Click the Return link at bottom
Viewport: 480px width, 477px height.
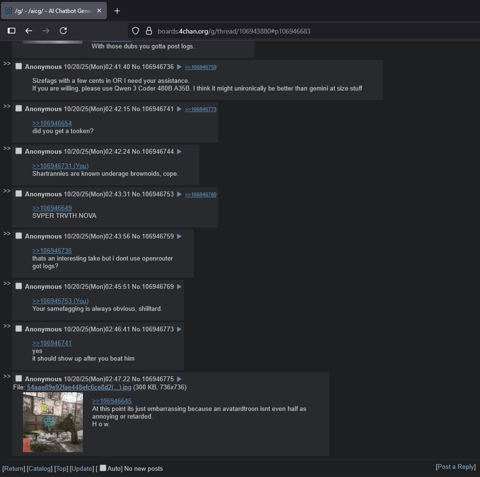pyautogui.click(x=14, y=469)
